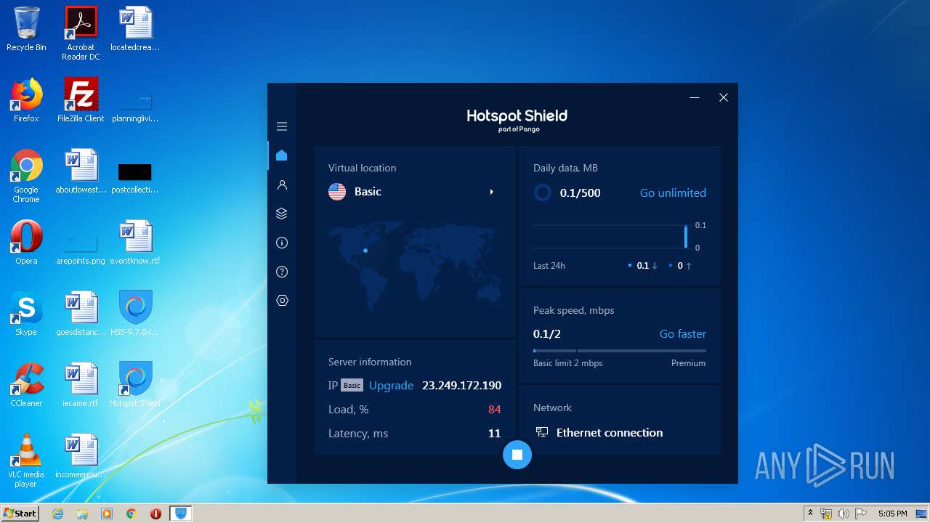The image size is (930, 523).
Task: Select the Google Chrome desktop icon
Action: [x=26, y=176]
